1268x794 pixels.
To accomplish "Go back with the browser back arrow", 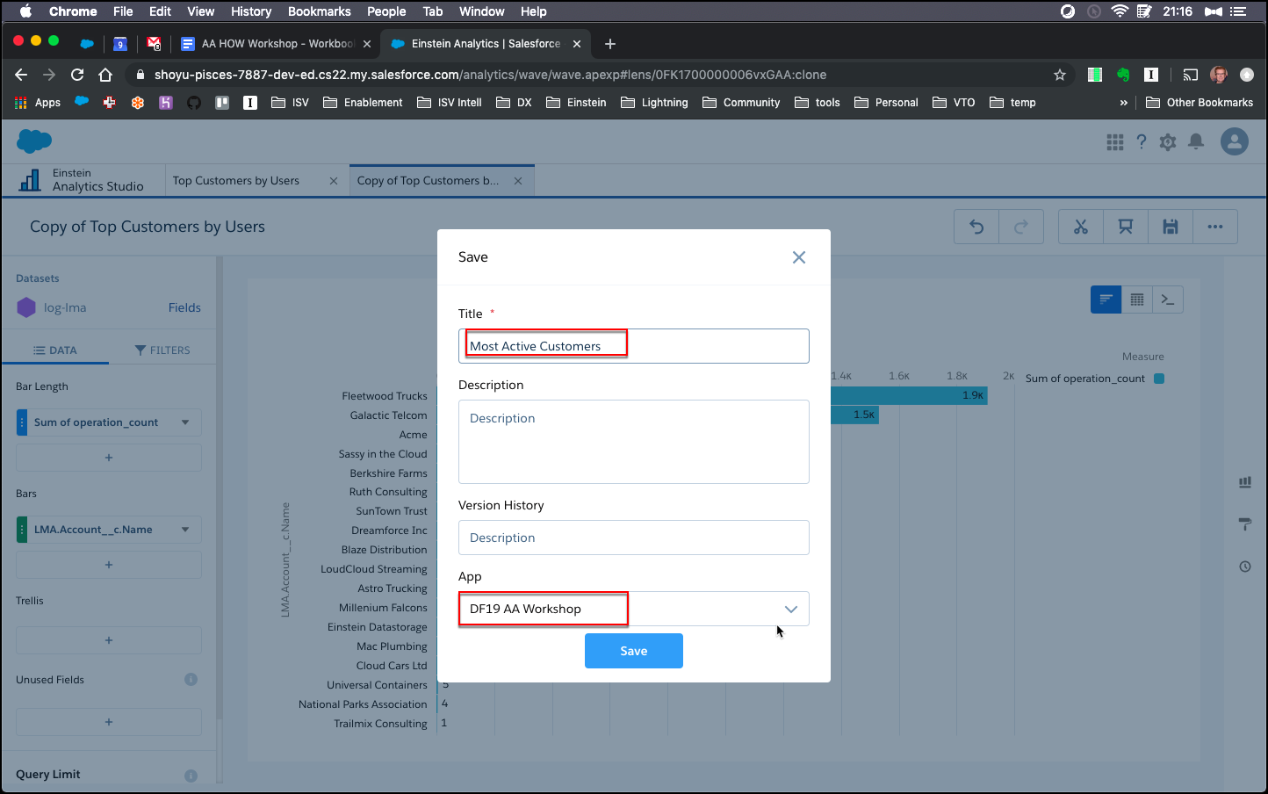I will pos(21,75).
